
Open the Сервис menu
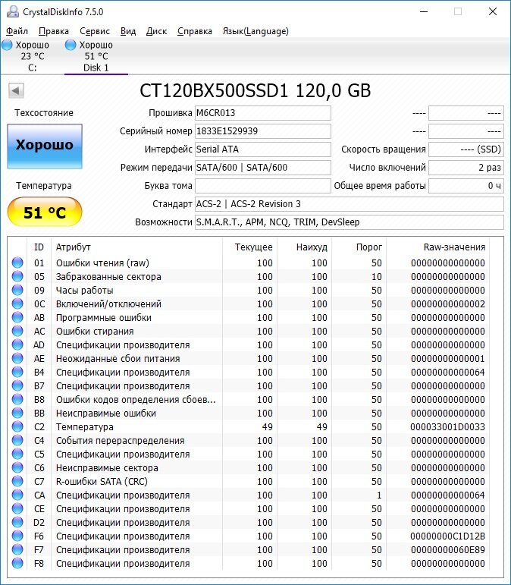pyautogui.click(x=95, y=31)
